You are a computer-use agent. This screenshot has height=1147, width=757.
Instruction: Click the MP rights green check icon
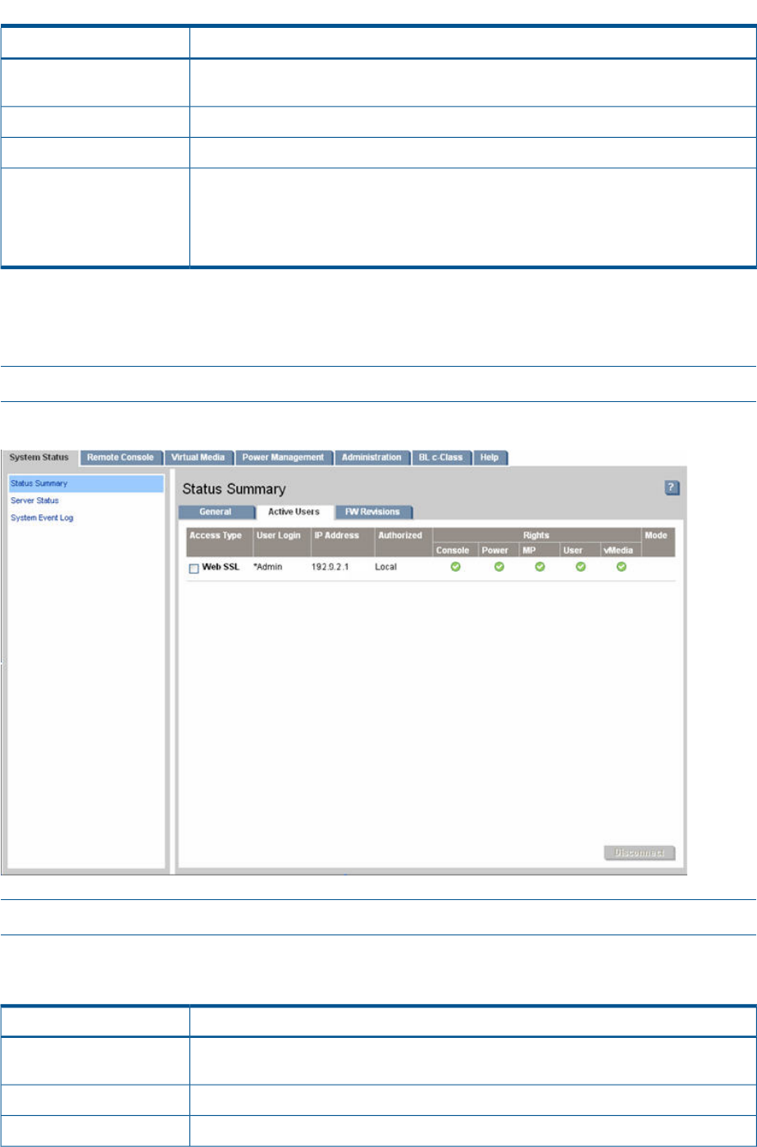pos(540,567)
